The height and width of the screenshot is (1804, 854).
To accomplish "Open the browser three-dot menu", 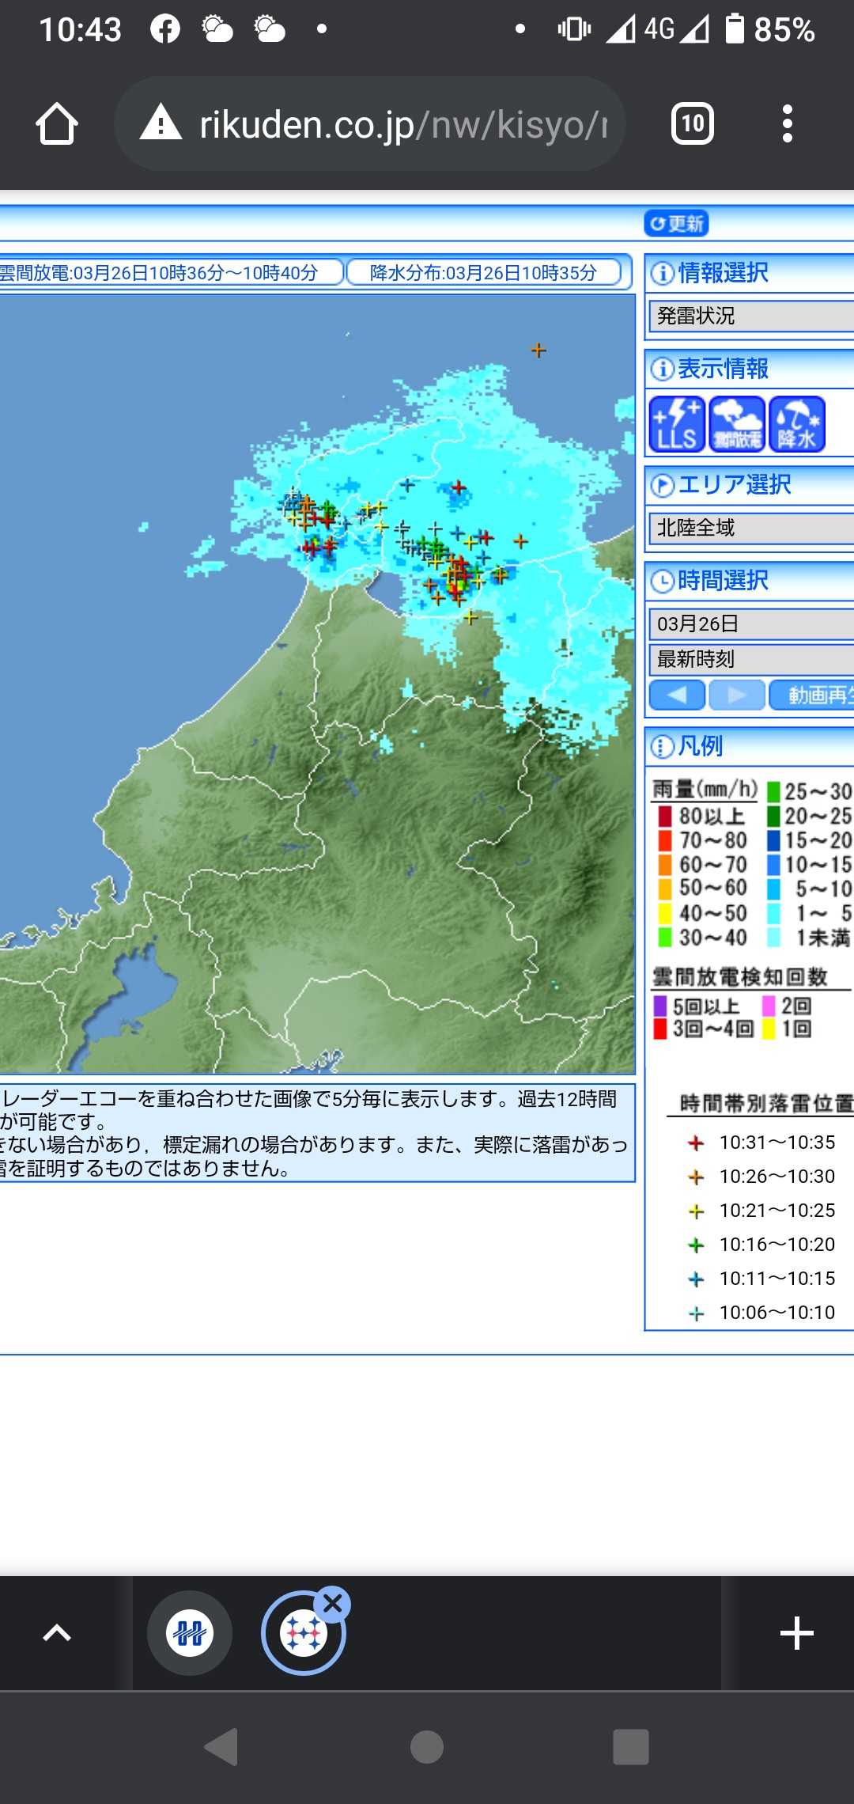I will point(786,124).
